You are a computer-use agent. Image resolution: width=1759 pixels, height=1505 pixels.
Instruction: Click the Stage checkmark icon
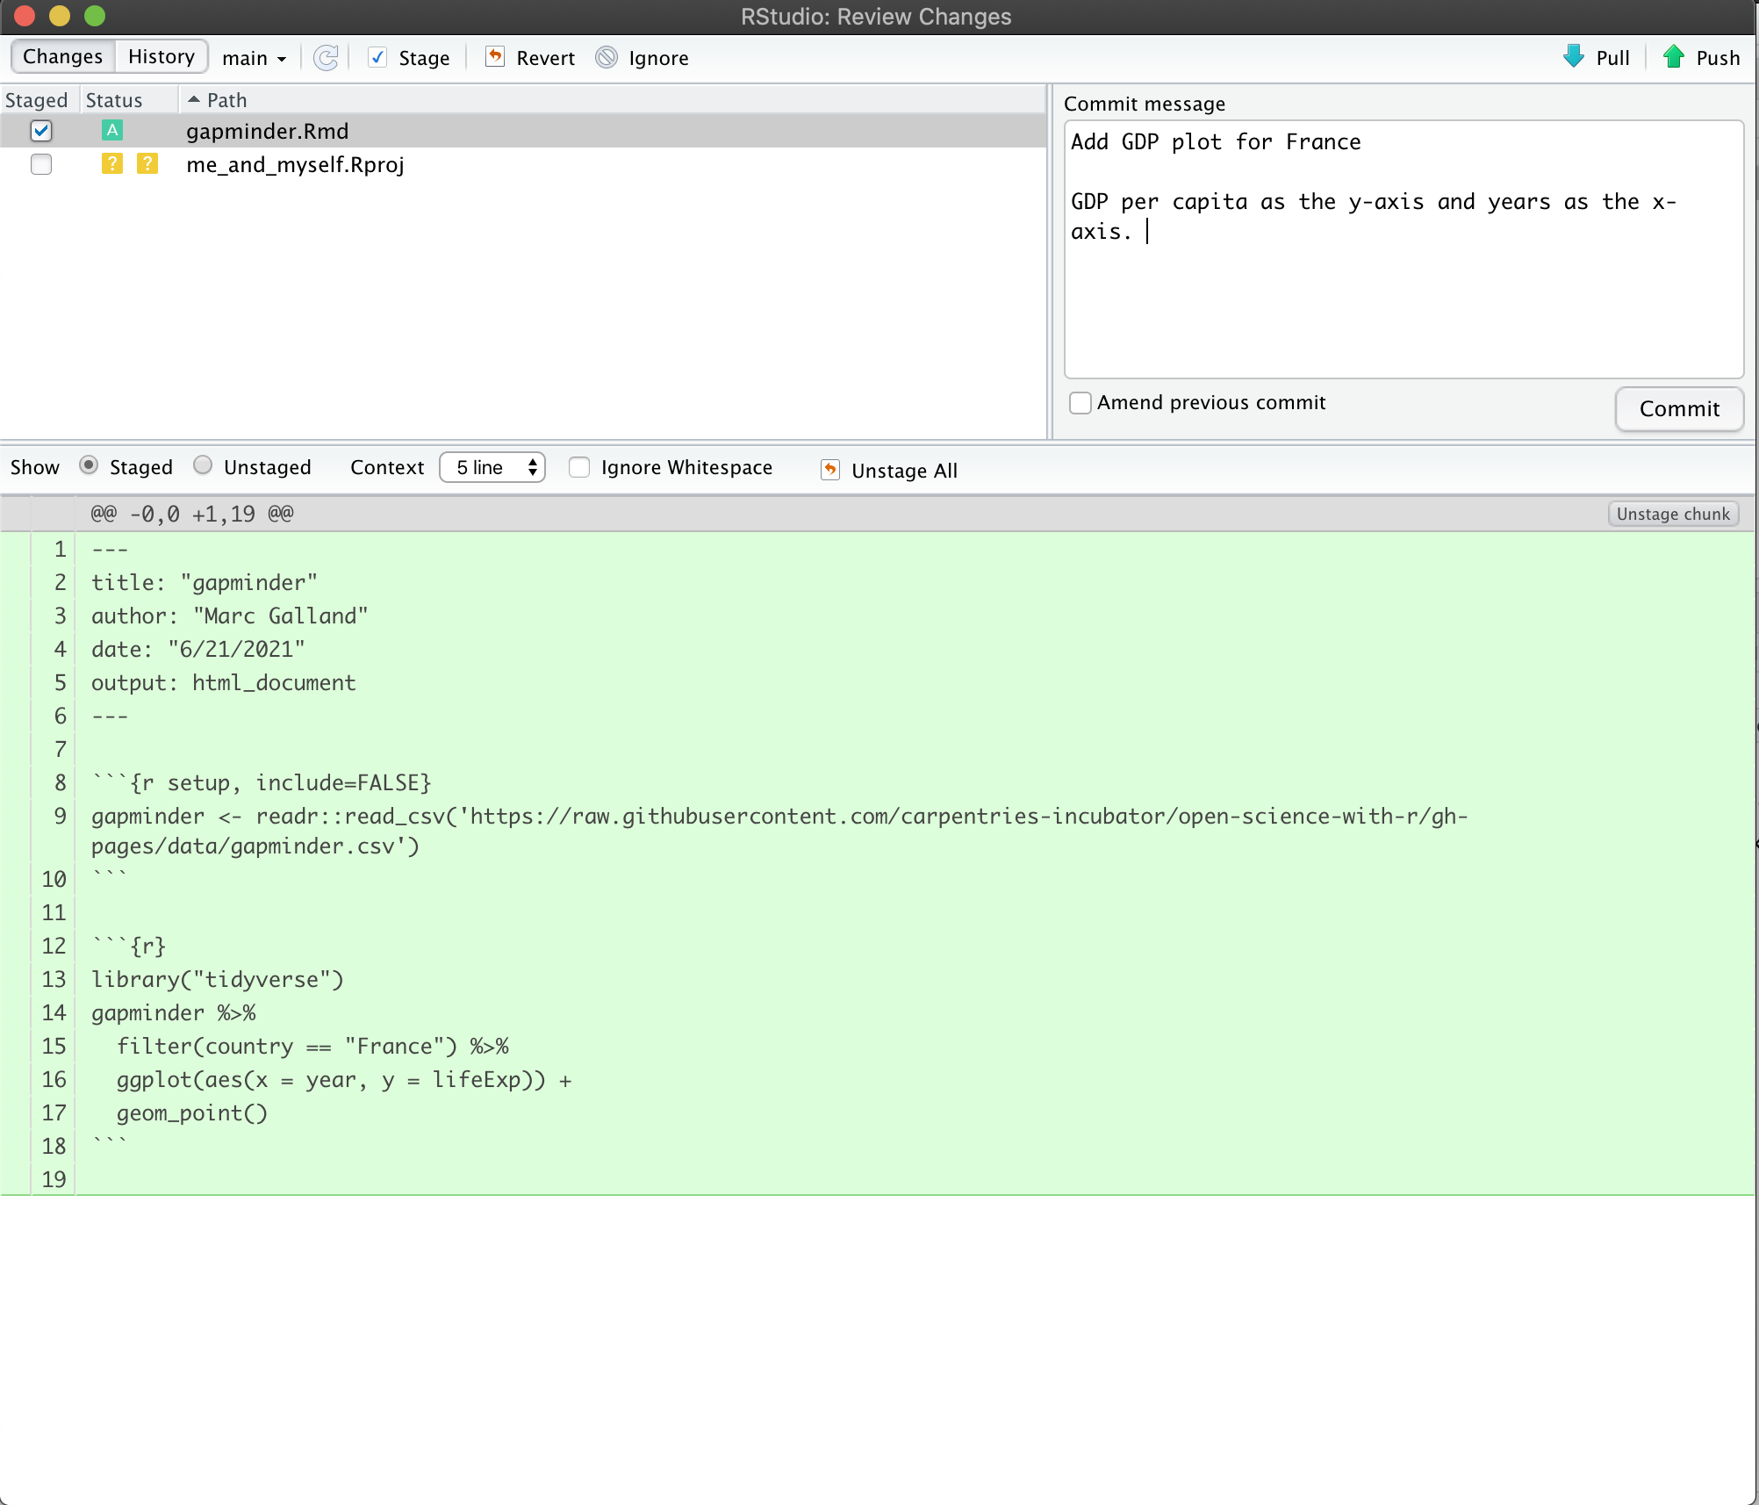377,58
